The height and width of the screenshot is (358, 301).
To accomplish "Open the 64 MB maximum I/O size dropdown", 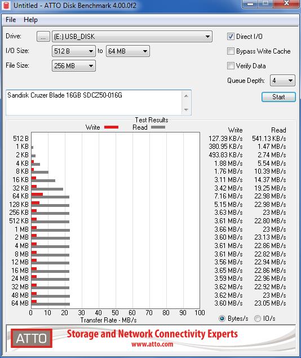I will pos(128,51).
